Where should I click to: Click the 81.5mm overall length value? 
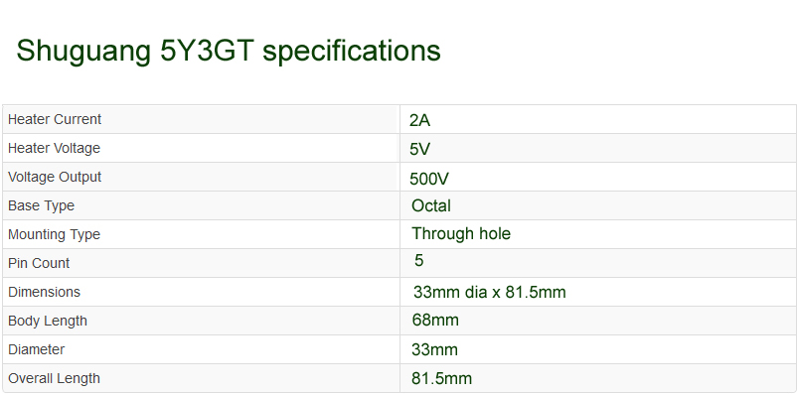pyautogui.click(x=441, y=379)
